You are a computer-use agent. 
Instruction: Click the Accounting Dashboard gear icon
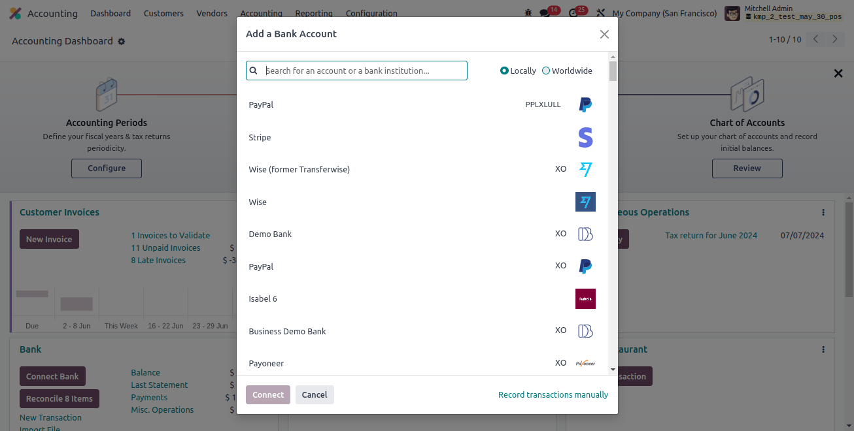point(122,41)
